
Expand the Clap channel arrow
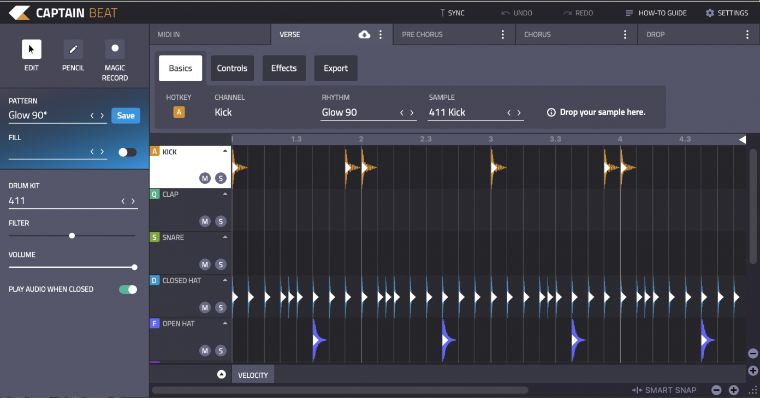coord(225,194)
